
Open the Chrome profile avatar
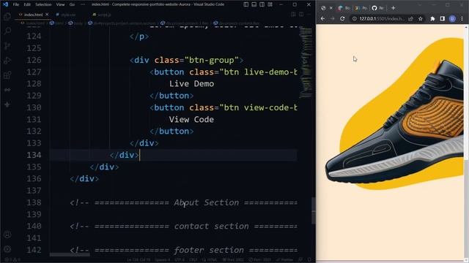(x=452, y=18)
